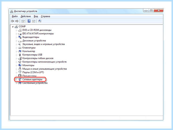
Task: Open the Вид menu
Action: pos(36,16)
